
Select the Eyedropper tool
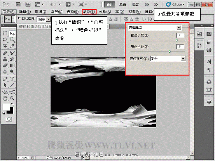12,46
